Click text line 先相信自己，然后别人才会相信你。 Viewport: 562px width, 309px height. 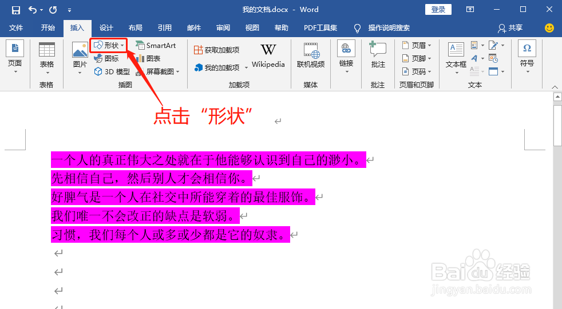[x=151, y=178]
